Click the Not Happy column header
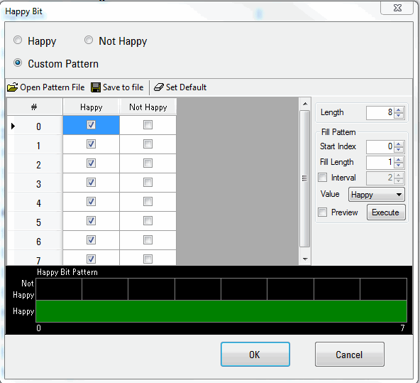420x383 pixels. tap(148, 107)
